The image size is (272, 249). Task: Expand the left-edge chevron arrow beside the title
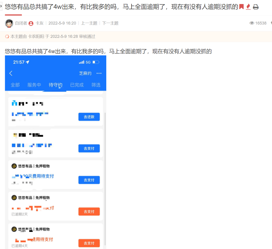coord(1,6)
